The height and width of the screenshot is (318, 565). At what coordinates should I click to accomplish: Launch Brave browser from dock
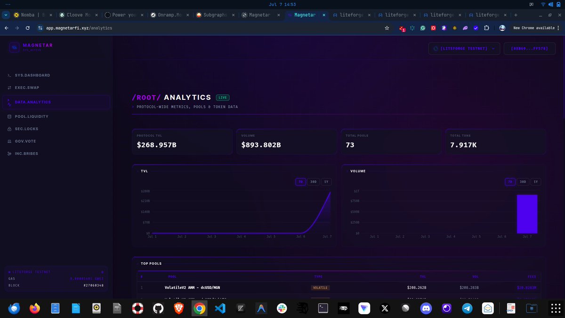click(178, 308)
